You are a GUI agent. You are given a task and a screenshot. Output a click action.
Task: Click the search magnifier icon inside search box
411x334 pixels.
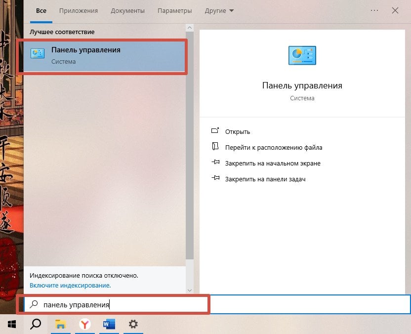coord(34,304)
